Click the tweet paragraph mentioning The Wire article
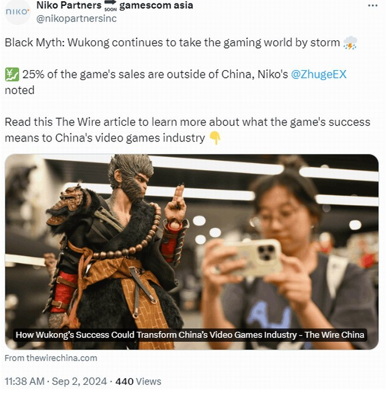 [187, 130]
